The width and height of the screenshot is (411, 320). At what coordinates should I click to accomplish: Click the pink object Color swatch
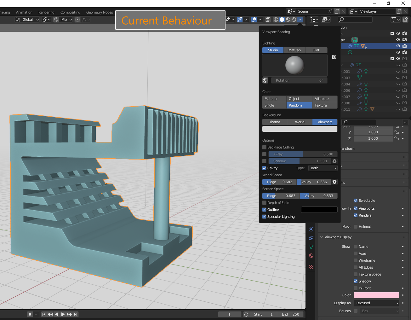click(377, 295)
